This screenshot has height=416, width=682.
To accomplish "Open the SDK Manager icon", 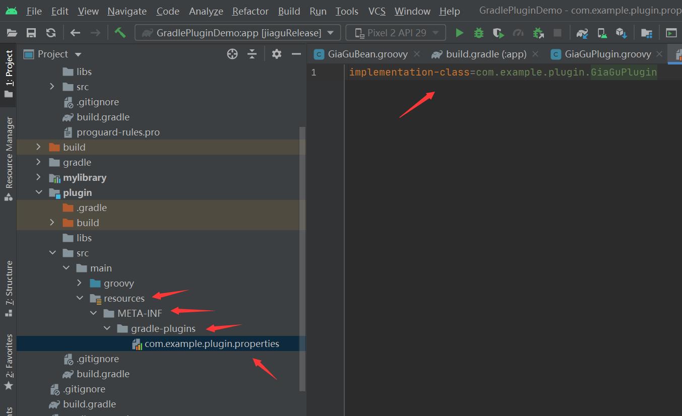I will point(621,33).
